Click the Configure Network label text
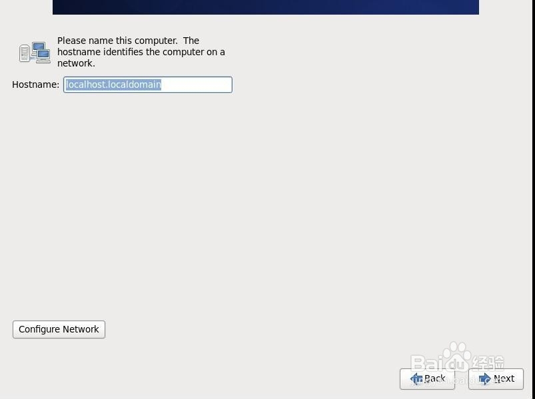535x399 pixels. coord(59,329)
